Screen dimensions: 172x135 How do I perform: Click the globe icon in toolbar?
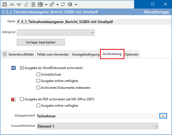(70, 4)
